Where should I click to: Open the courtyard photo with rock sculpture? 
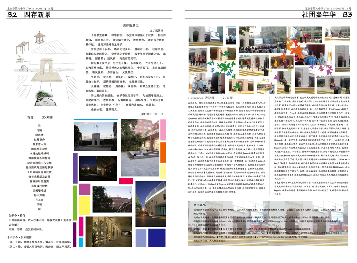point(140,148)
